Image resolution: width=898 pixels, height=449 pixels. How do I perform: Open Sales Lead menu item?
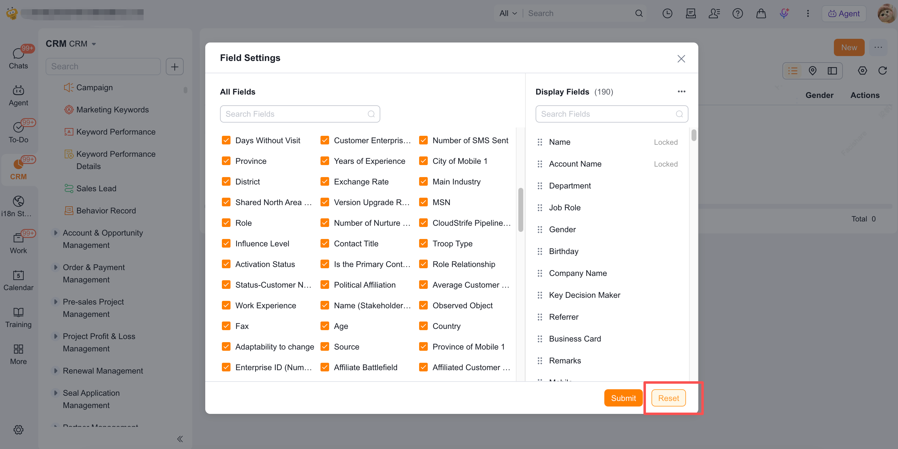point(96,188)
